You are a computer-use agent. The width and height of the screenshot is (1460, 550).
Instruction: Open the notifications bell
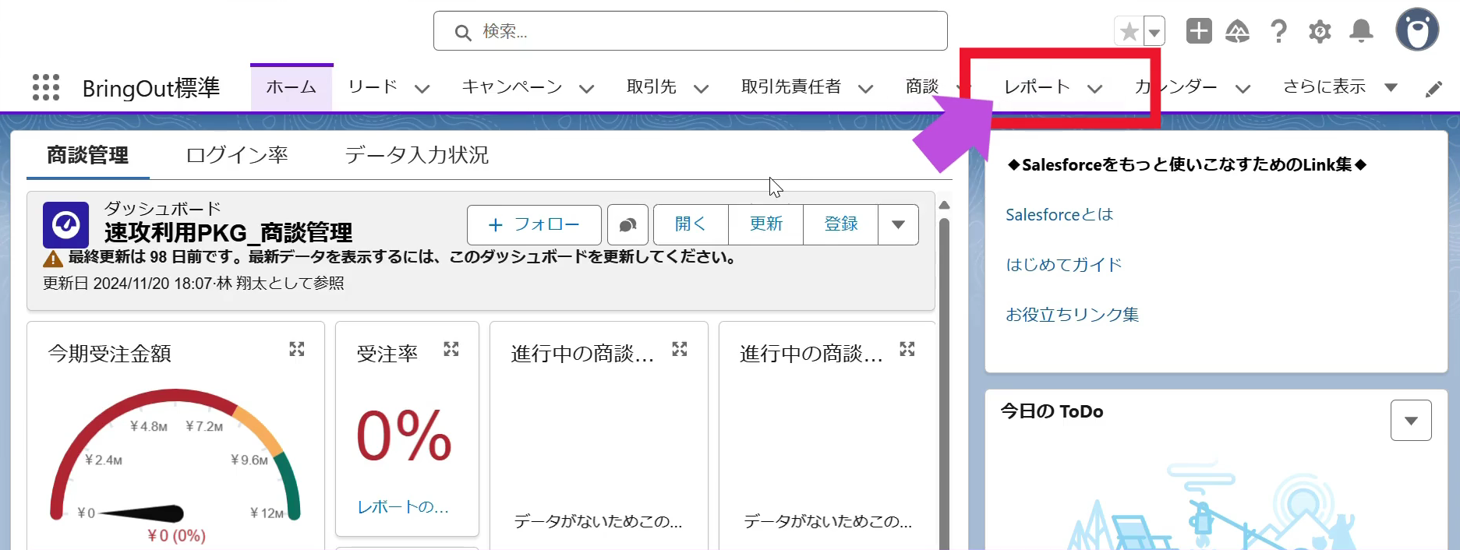[1361, 31]
